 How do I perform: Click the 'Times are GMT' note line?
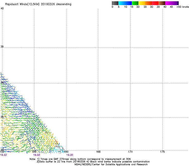pos(80,159)
